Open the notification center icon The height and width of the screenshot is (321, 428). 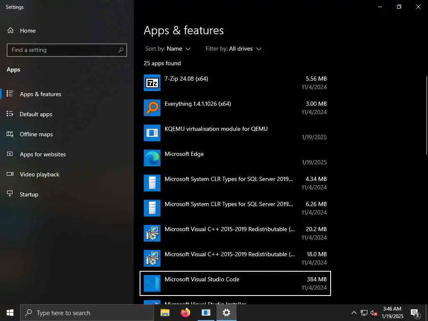pyautogui.click(x=415, y=313)
